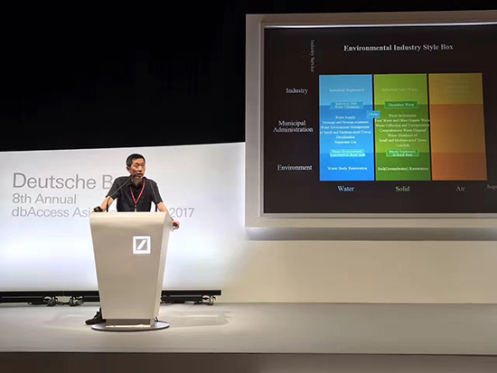Image resolution: width=497 pixels, height=373 pixels.
Task: Select the Water column label
Action: click(x=345, y=189)
